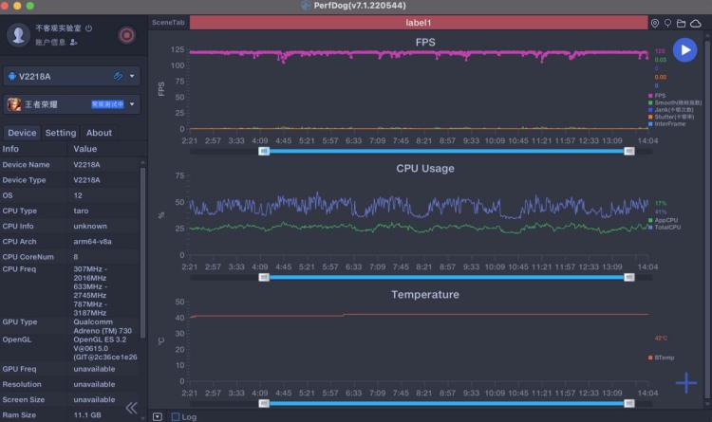Screen dimensions: 712x422
Task: Click the location pin icon
Action: (x=655, y=23)
